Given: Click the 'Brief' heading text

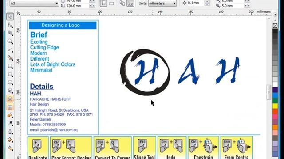Looking at the screenshot, I should coord(39,34).
